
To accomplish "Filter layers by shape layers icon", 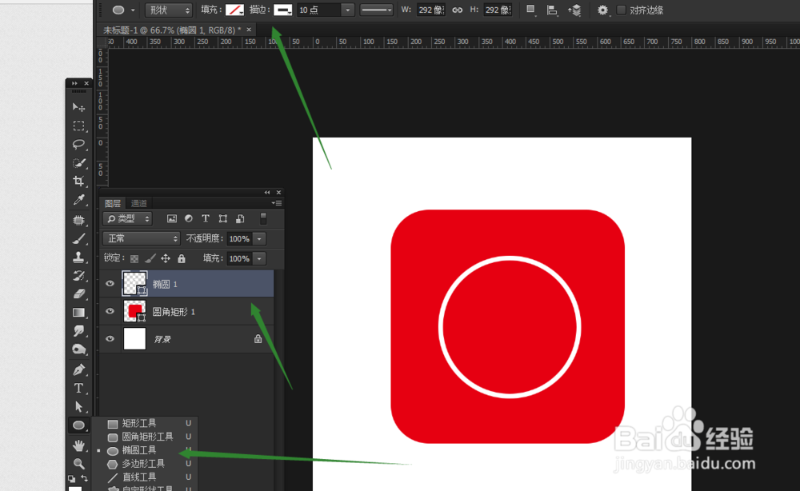I will pos(223,219).
